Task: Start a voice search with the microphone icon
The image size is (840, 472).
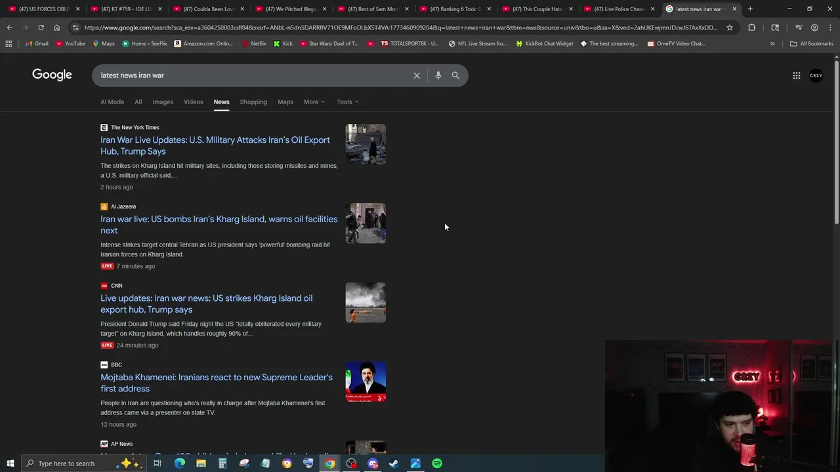Action: [438, 75]
